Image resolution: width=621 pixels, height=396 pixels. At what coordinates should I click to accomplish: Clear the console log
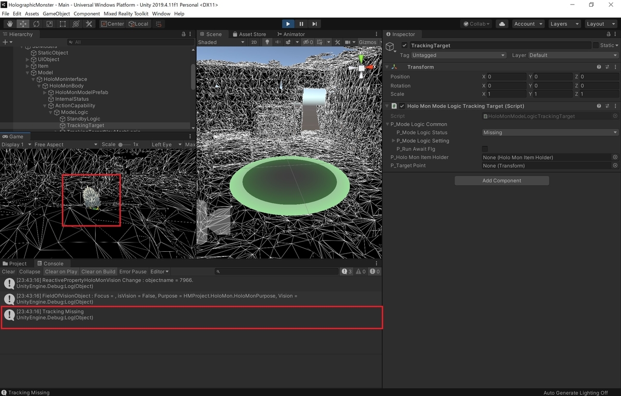[x=9, y=271]
